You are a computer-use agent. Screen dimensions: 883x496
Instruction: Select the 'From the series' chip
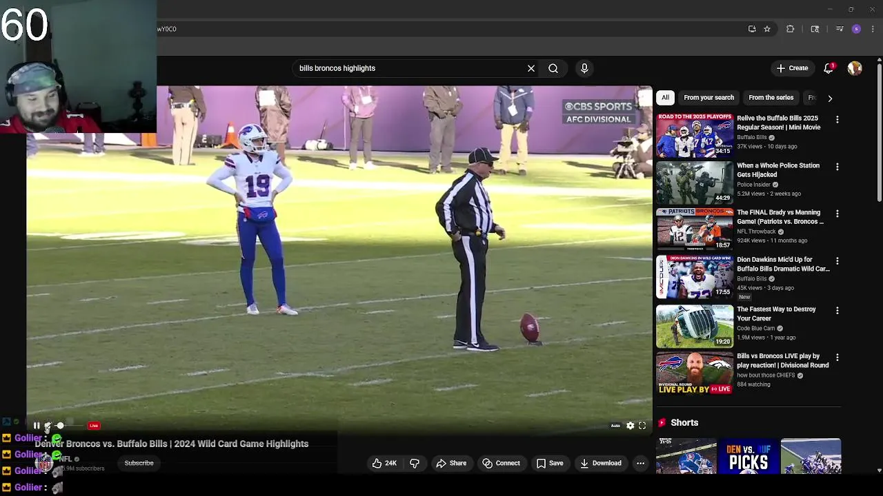tap(771, 98)
